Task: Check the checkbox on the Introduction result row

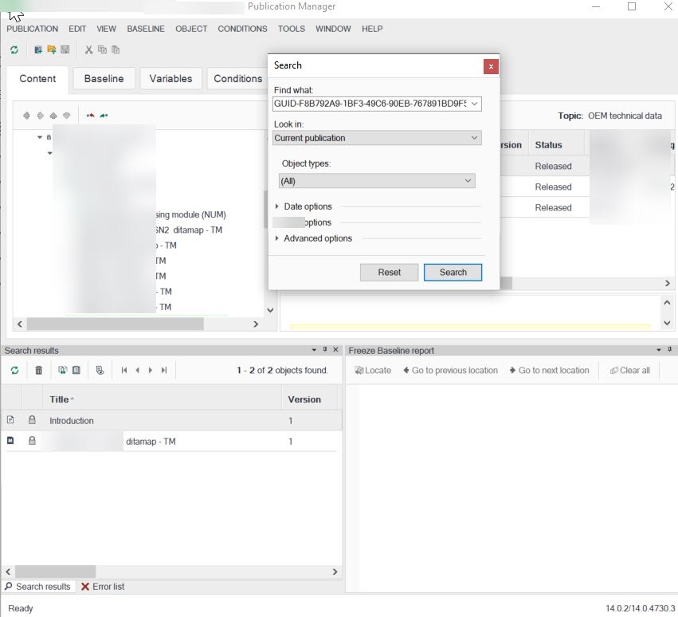Action: 12,420
